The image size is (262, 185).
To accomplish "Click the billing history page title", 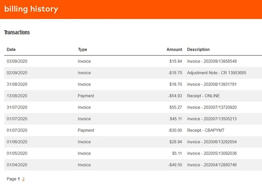I will click(31, 9).
